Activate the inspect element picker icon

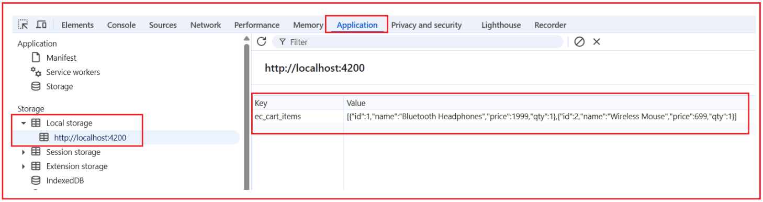tap(23, 24)
